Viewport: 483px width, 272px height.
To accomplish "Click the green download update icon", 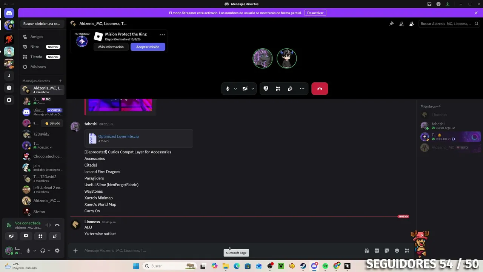I will tap(448, 4).
